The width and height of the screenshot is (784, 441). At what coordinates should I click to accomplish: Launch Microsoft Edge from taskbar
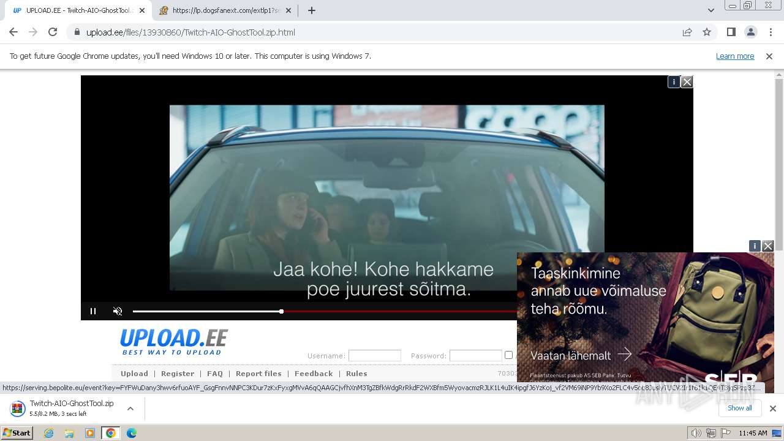132,433
